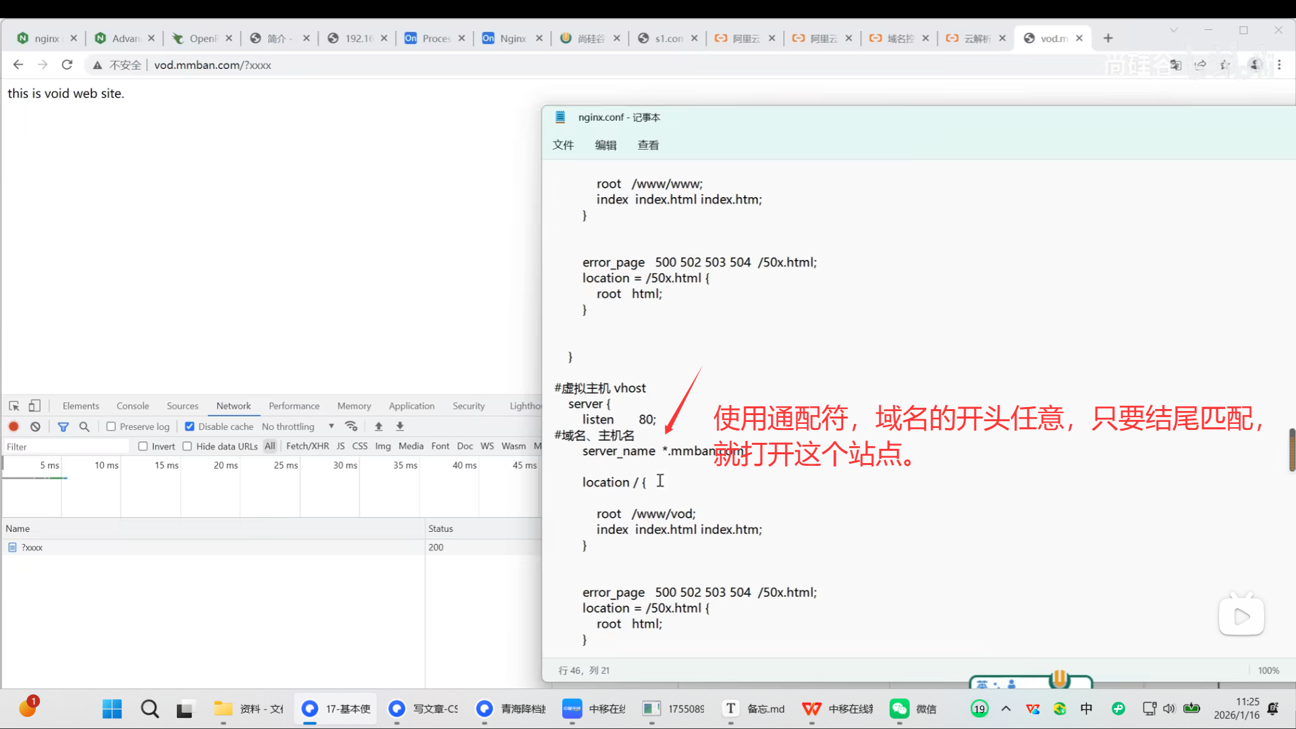This screenshot has width=1296, height=729.
Task: Expand the No throttling dropdown
Action: tap(298, 427)
